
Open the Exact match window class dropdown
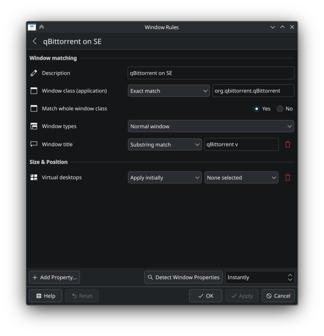pyautogui.click(x=169, y=91)
